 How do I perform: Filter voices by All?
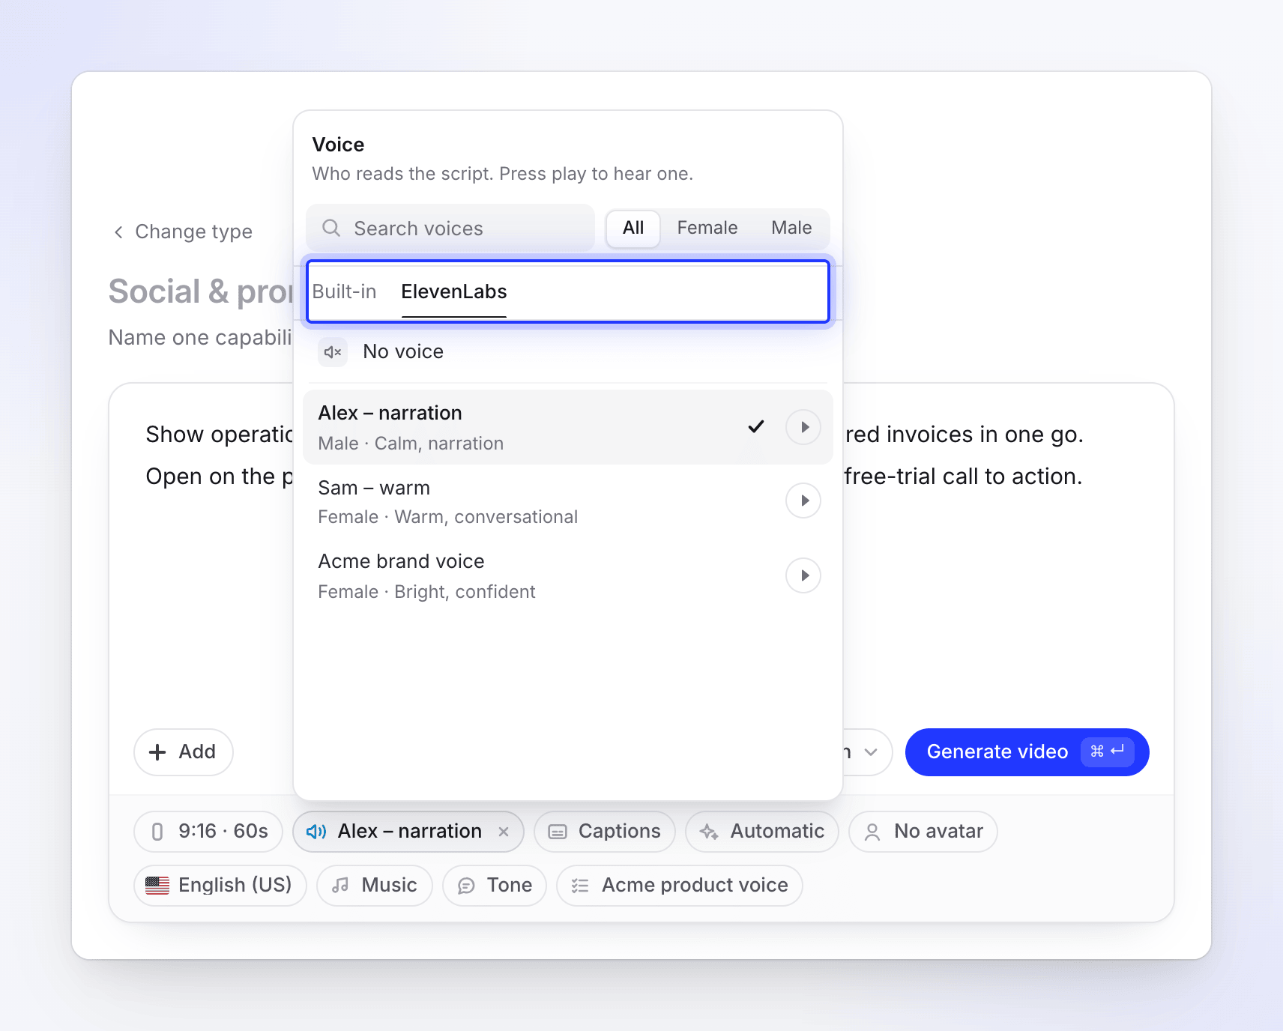pos(633,228)
